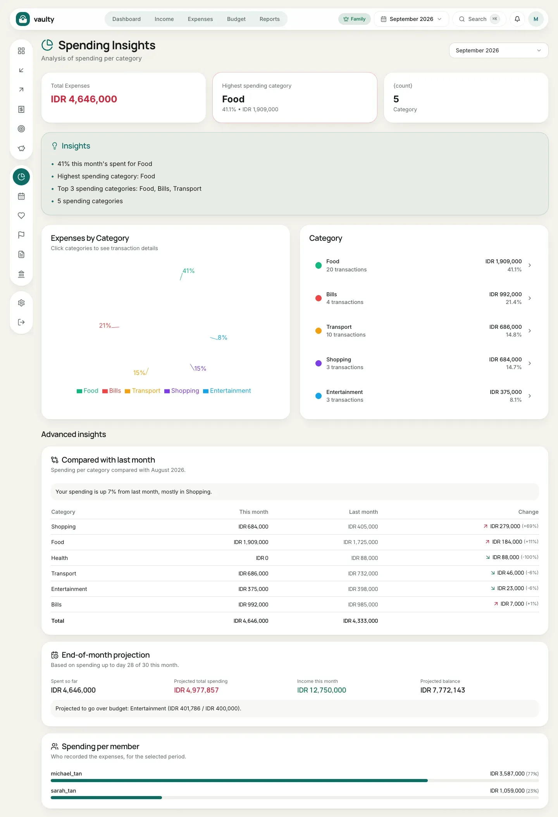Open the flag sidebar icon

click(21, 235)
